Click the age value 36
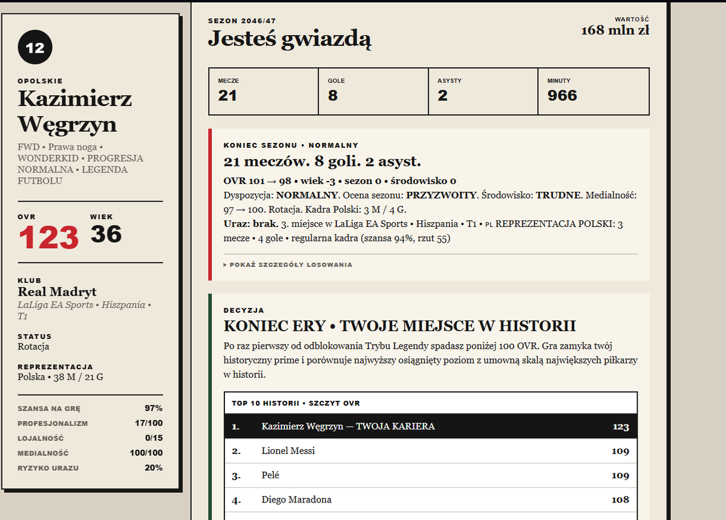726x520 pixels. pos(106,234)
